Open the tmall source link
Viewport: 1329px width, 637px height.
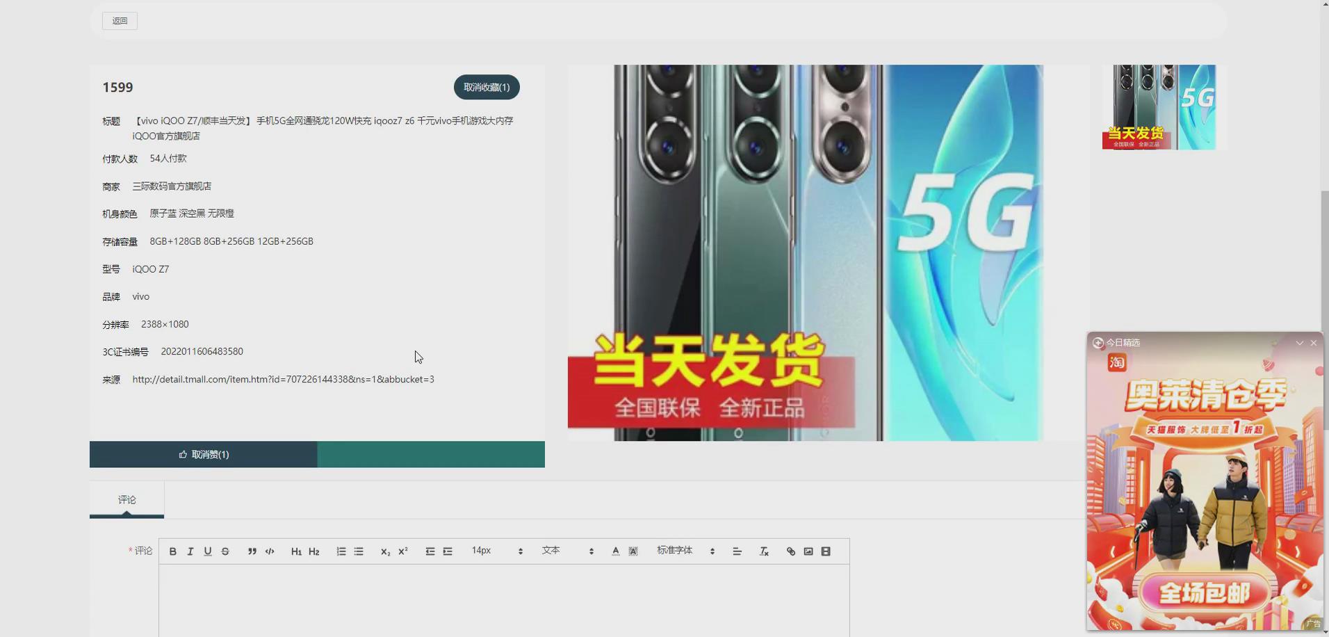pyautogui.click(x=283, y=379)
